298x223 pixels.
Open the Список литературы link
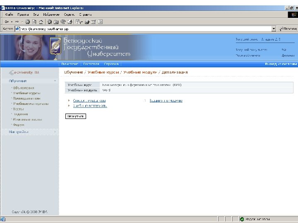click(89, 100)
